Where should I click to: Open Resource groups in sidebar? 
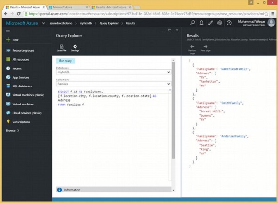pos(23,50)
